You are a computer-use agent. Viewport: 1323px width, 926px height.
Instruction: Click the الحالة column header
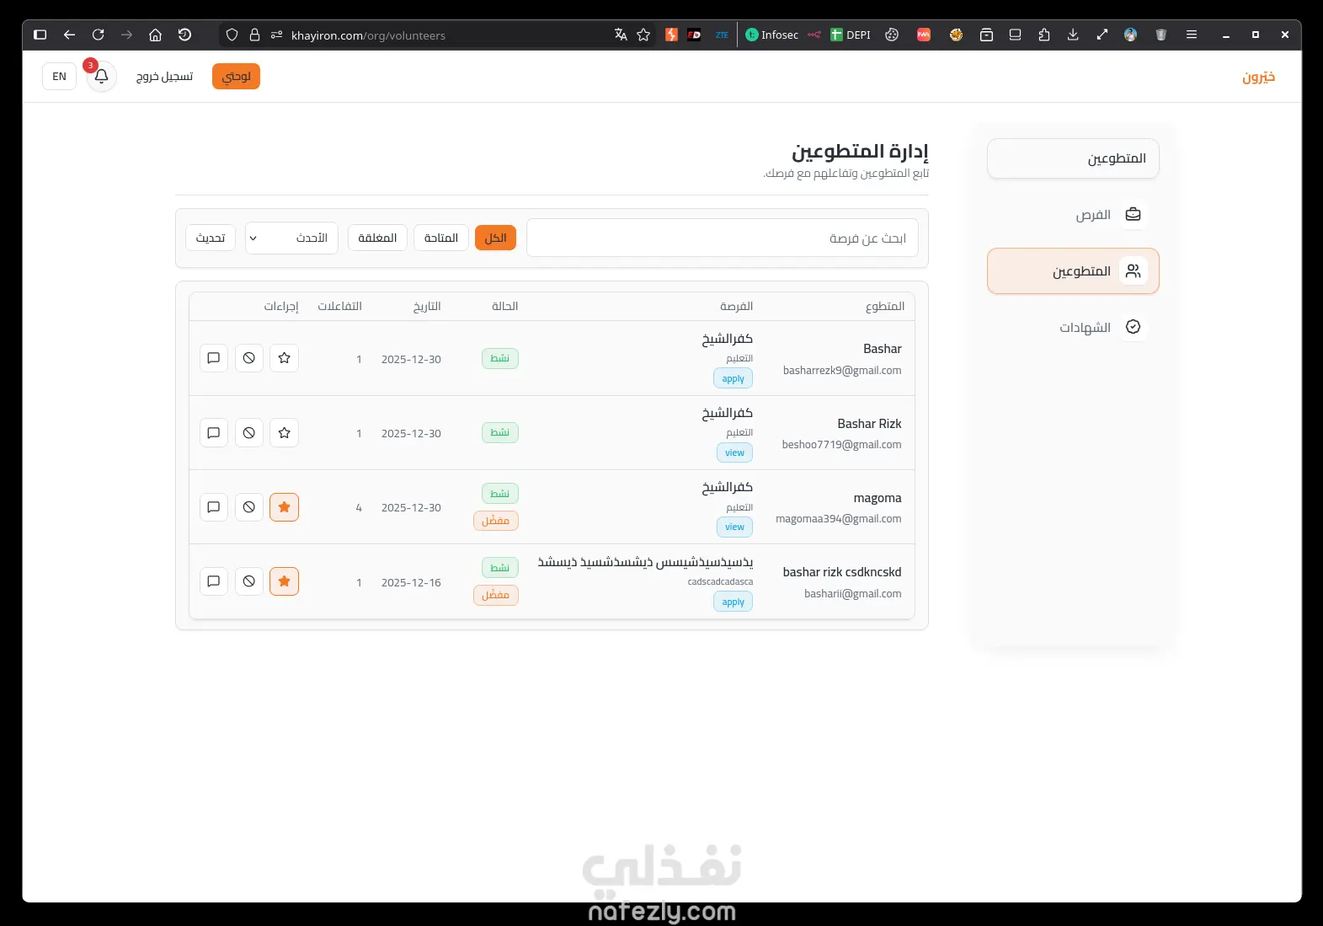pyautogui.click(x=505, y=306)
